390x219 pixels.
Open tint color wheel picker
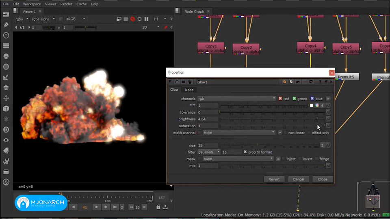(x=317, y=105)
